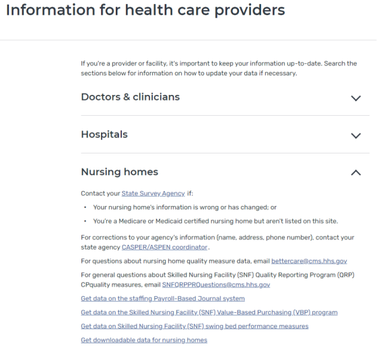
Task: Expand the Doctors & clinicians chevron arrow
Action: click(x=356, y=98)
